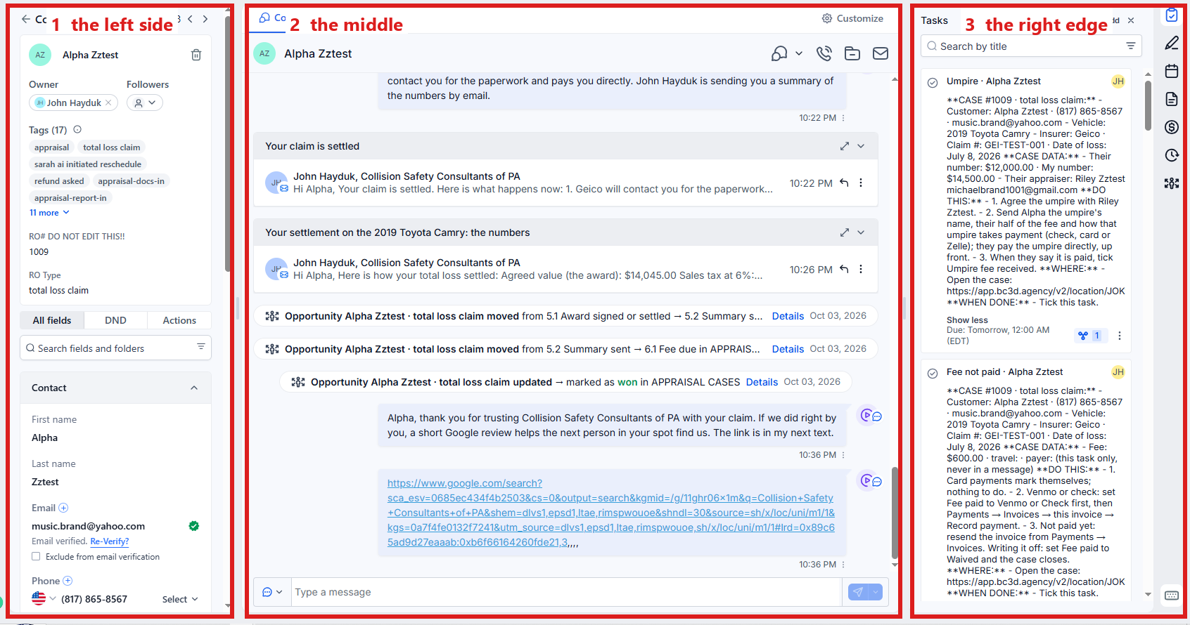Click the keyboard icon at bottom right
The width and height of the screenshot is (1190, 625).
coord(1172,596)
